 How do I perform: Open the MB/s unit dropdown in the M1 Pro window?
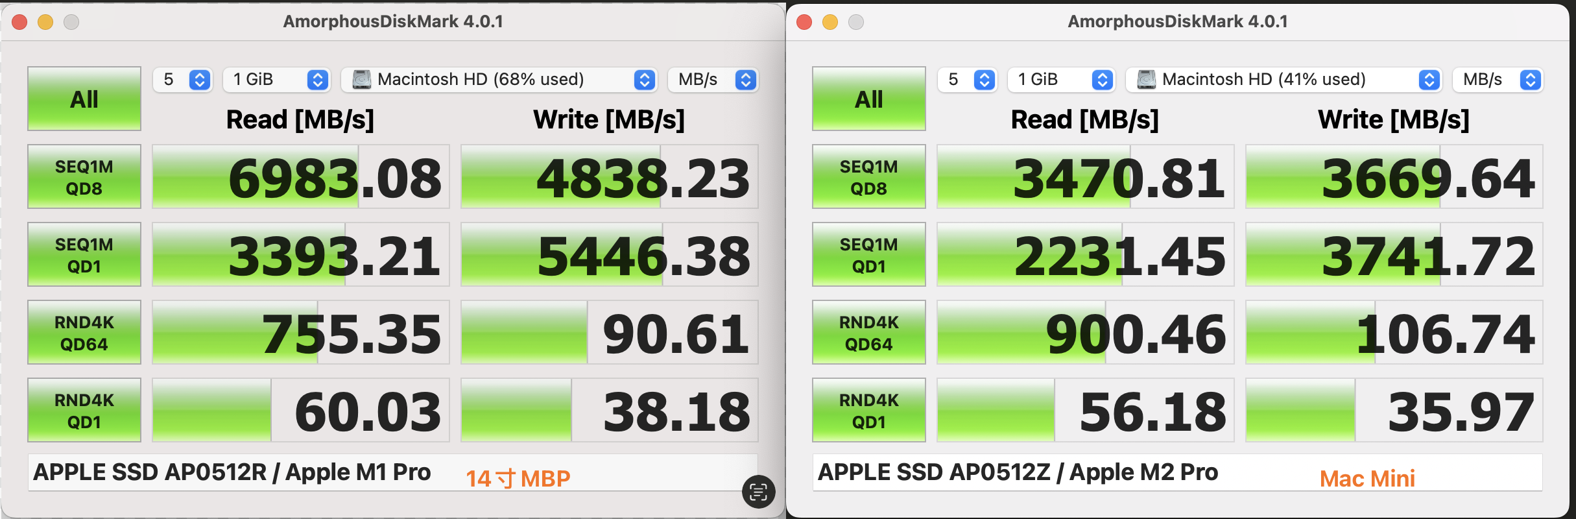pyautogui.click(x=713, y=80)
